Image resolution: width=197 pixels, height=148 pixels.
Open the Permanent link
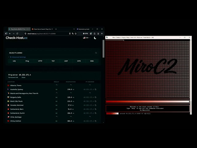click(13, 77)
